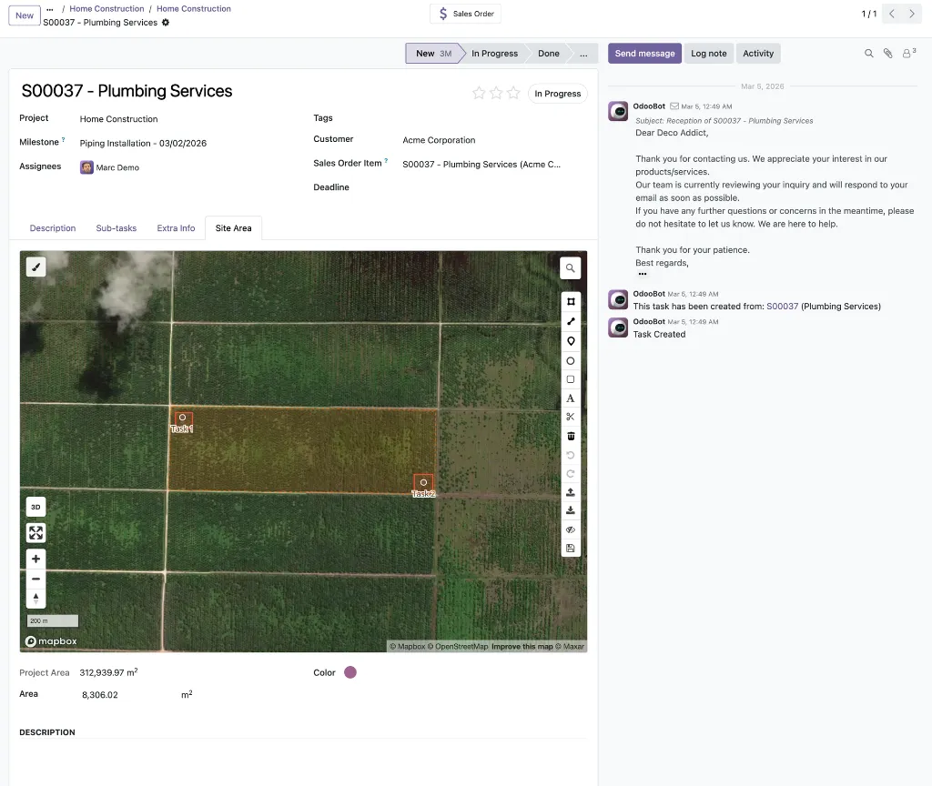Click the upload icon in map toolbar
This screenshot has height=786, width=932.
(x=571, y=492)
